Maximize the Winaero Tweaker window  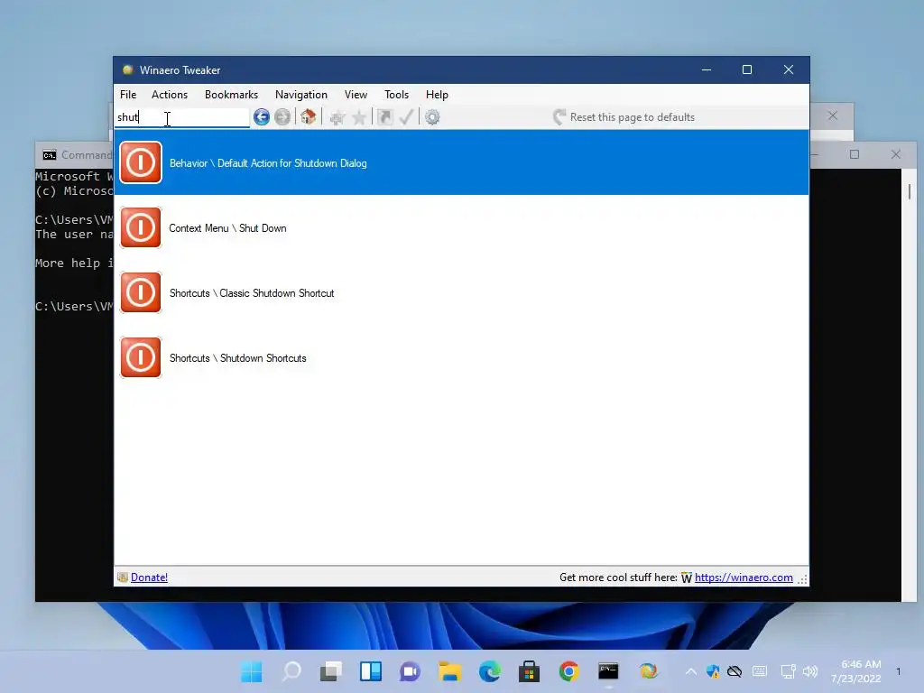coord(746,69)
